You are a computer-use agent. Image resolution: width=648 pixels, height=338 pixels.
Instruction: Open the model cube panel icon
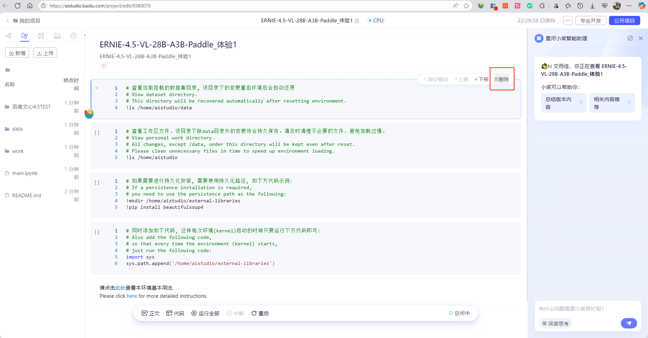tap(73, 36)
